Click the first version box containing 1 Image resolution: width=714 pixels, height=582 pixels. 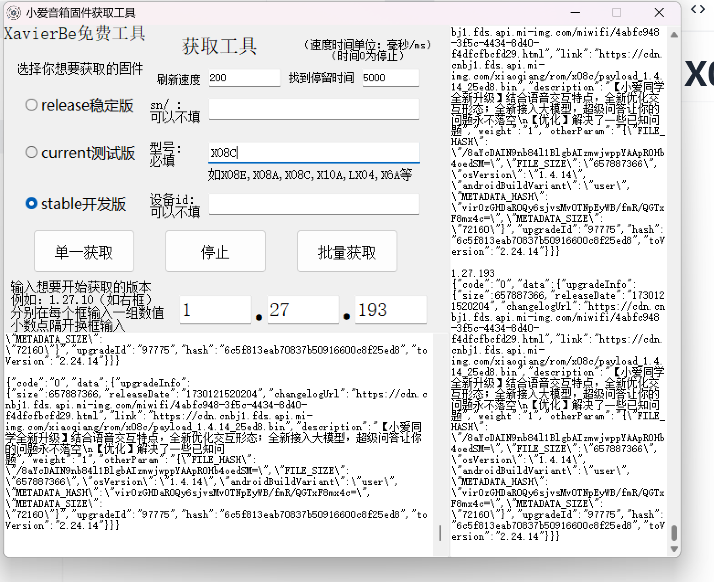216,310
